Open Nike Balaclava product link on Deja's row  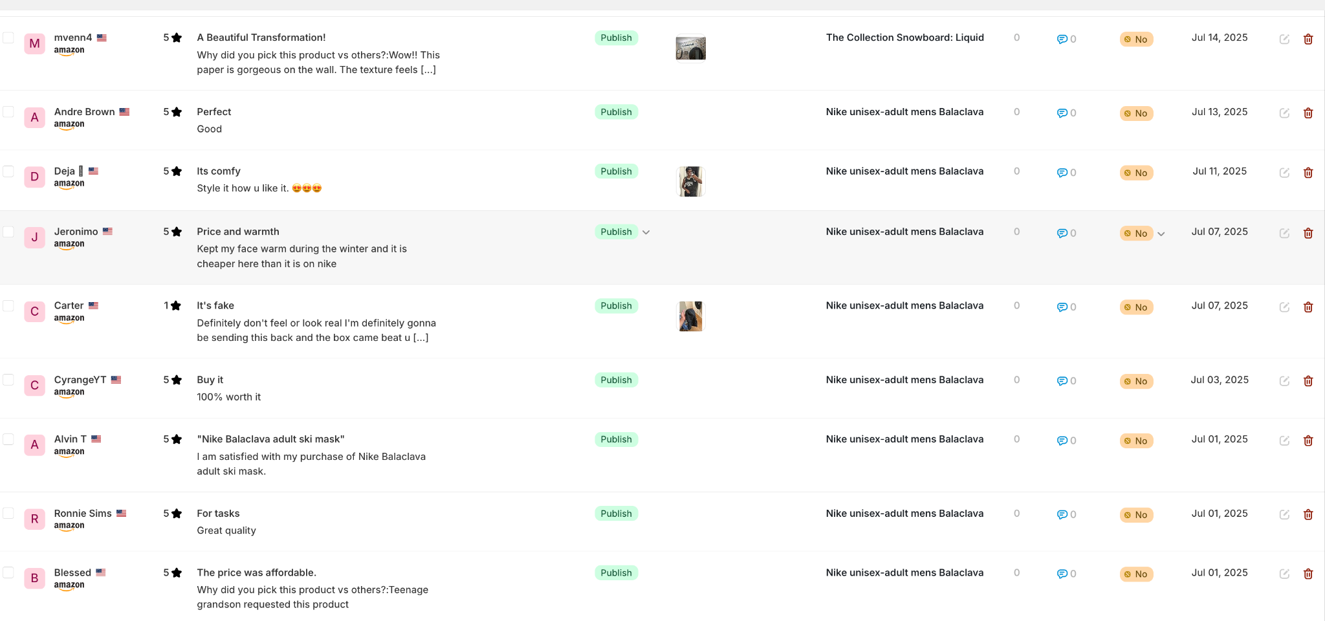(904, 171)
